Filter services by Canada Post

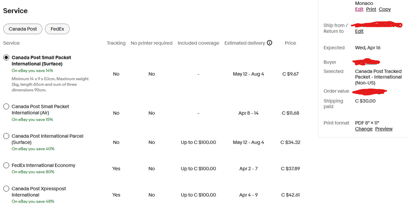point(23,29)
